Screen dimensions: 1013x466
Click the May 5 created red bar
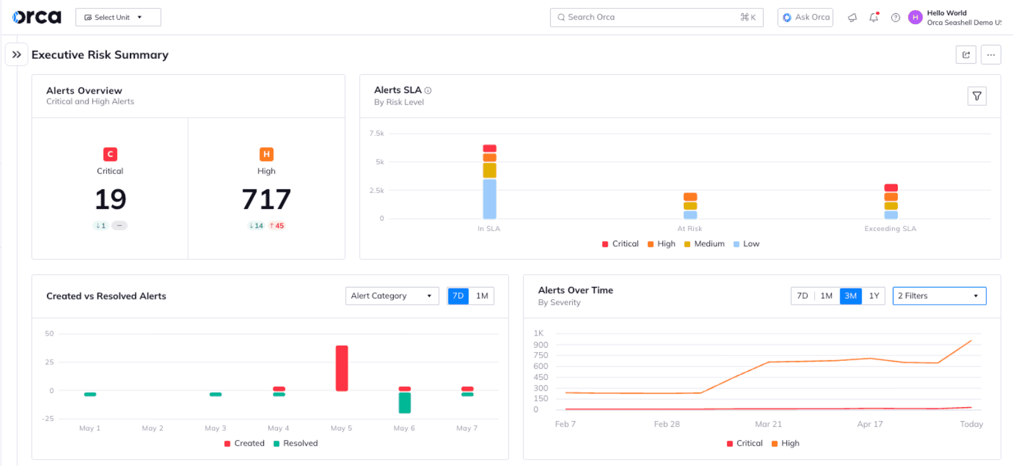click(342, 368)
